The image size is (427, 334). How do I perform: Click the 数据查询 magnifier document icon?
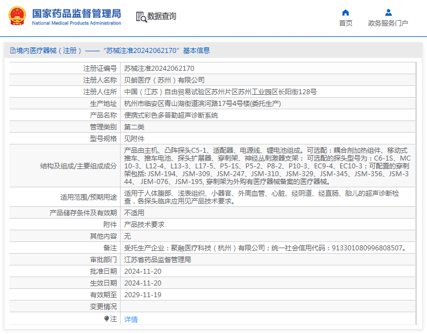click(x=141, y=17)
